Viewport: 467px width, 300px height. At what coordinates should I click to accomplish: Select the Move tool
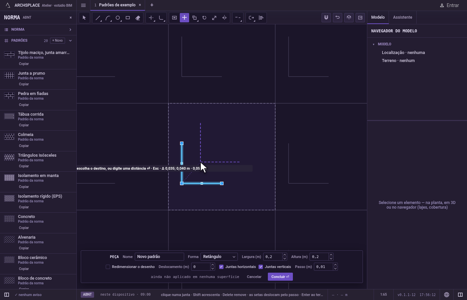coord(184,18)
